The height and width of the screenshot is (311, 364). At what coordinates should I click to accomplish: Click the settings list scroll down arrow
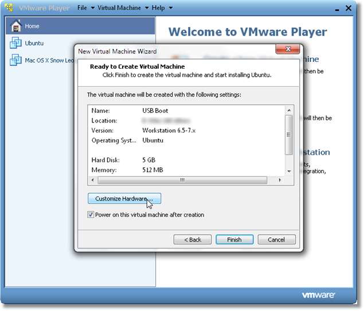tap(289, 171)
